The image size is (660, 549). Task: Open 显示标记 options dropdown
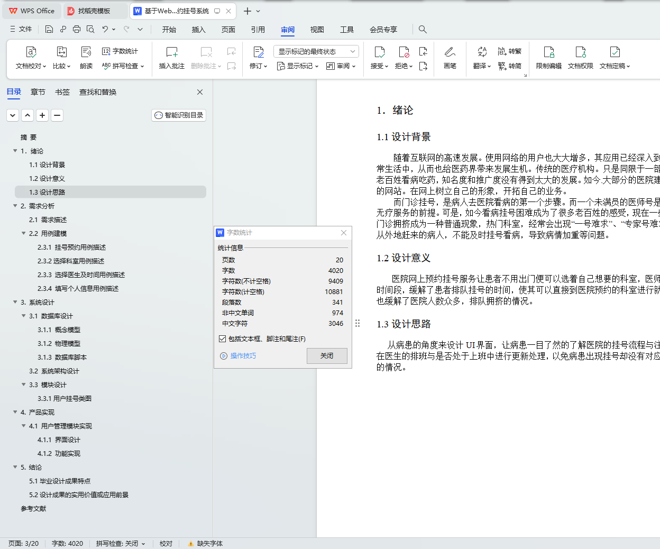click(298, 66)
